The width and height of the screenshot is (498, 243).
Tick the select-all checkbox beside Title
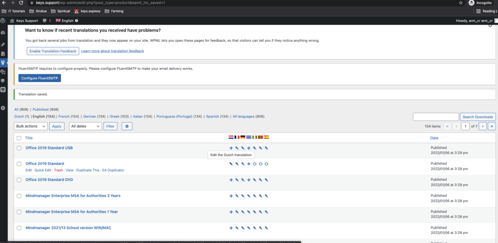point(19,138)
